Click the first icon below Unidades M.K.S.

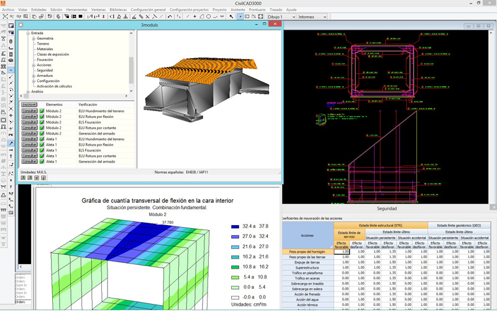click(x=24, y=178)
